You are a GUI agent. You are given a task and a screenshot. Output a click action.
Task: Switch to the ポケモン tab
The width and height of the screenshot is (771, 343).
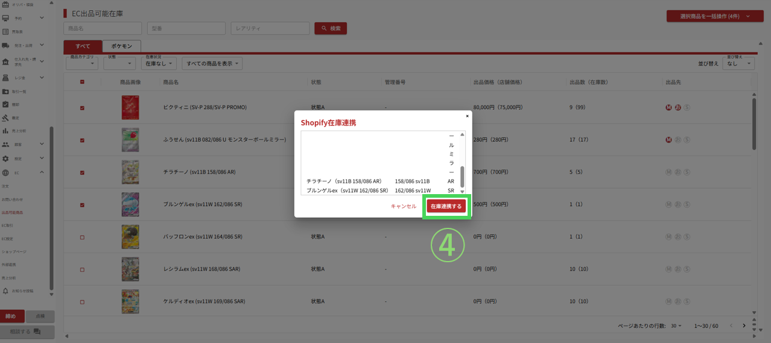tap(121, 46)
